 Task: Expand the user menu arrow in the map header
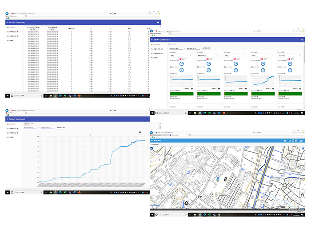[304, 140]
